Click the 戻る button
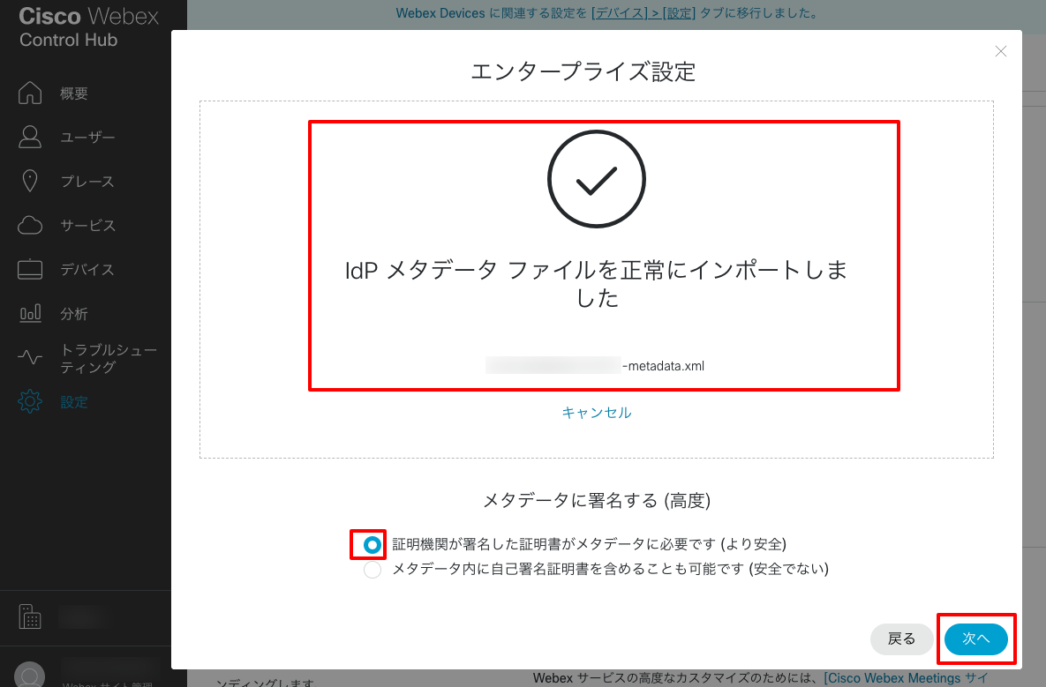 pos(901,639)
